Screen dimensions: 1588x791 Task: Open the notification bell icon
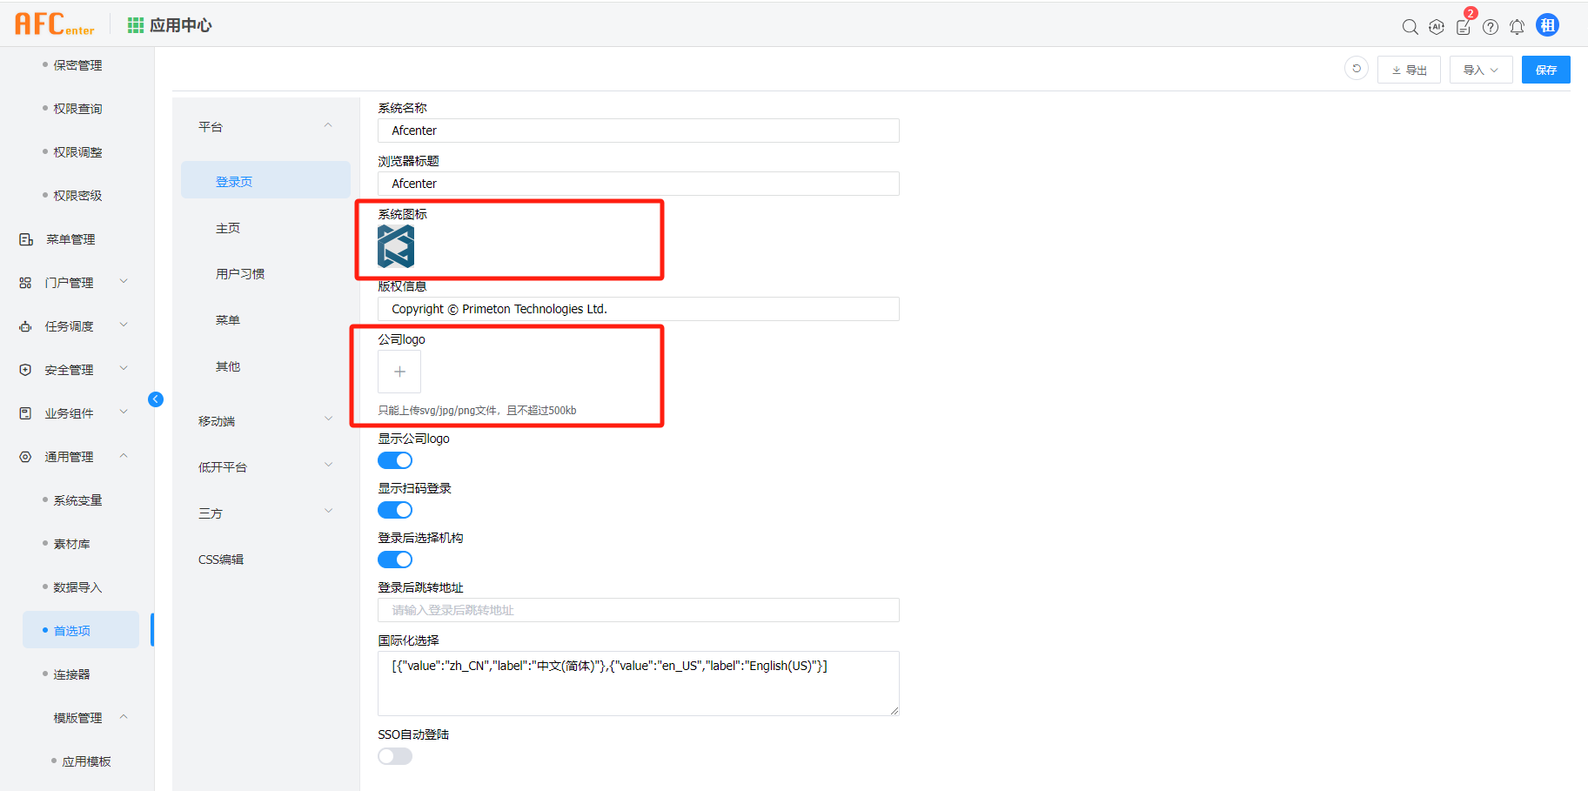pos(1517,27)
